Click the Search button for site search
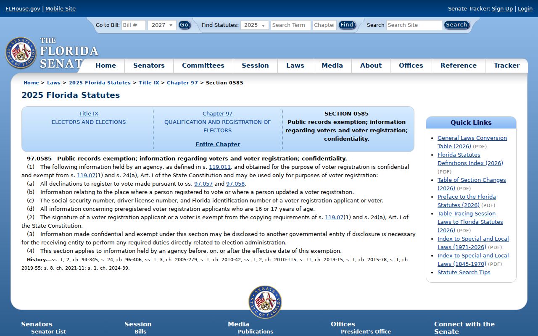 tap(456, 25)
